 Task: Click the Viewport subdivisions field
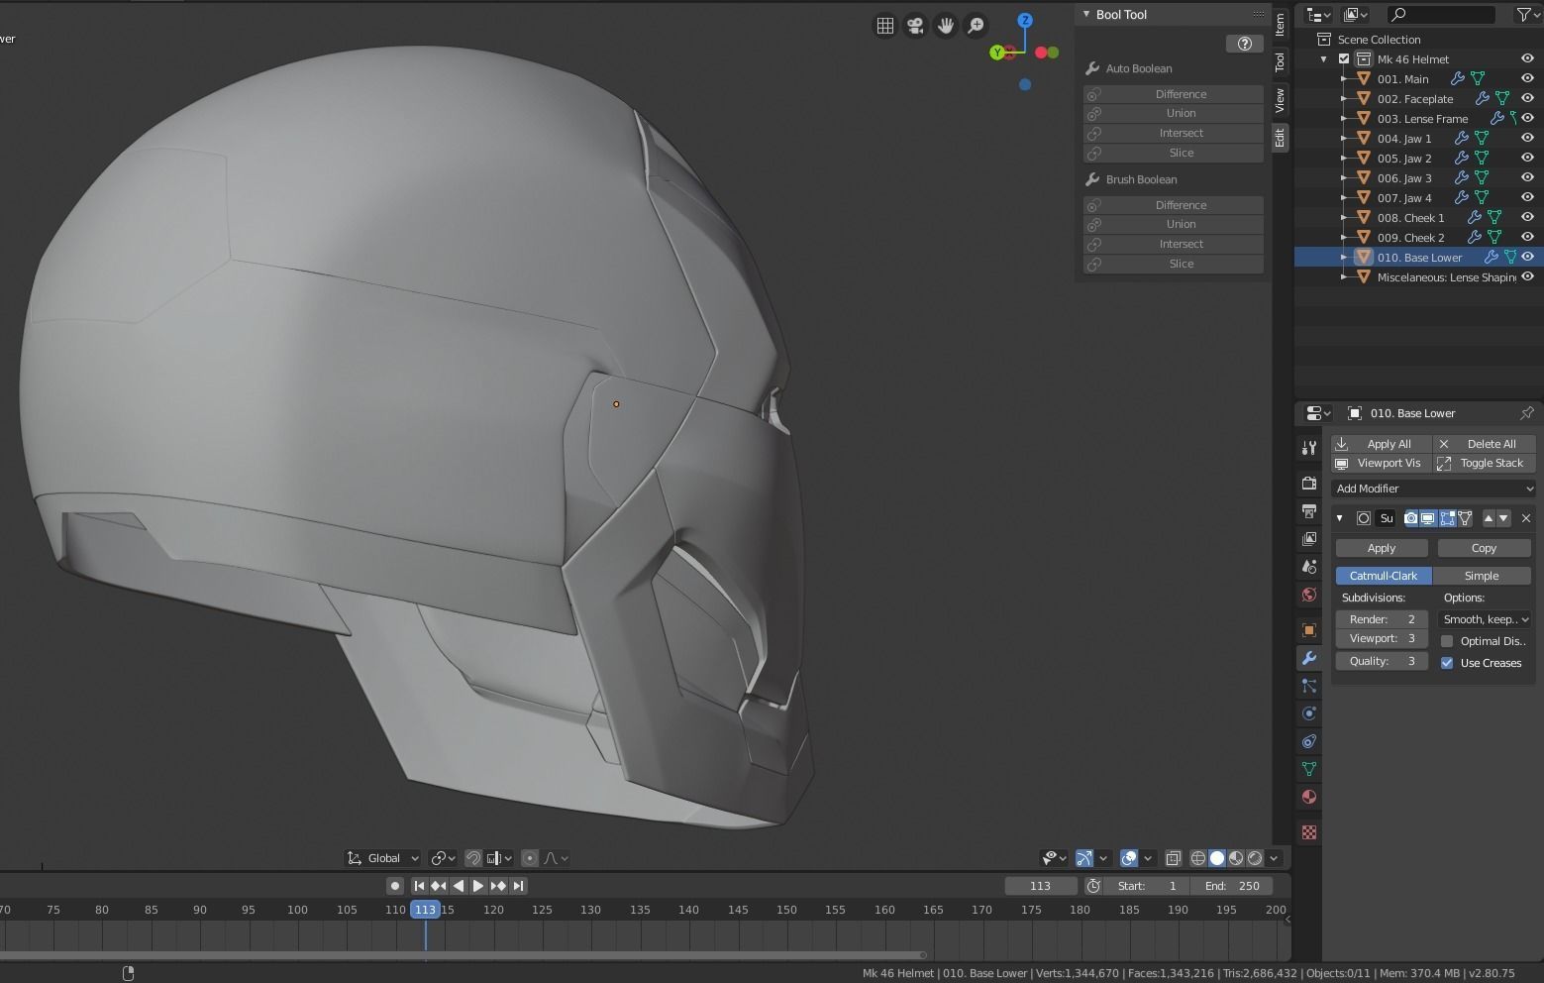tap(1382, 639)
